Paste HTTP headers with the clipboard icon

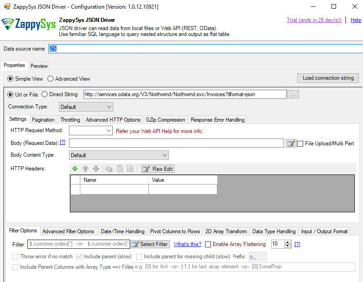[x=120, y=169]
